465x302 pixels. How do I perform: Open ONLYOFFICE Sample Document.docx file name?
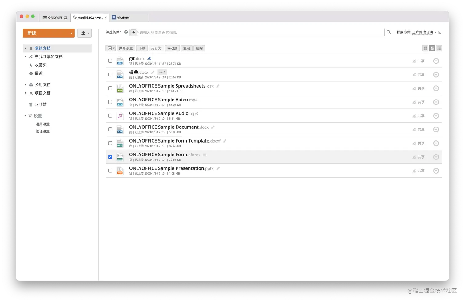[x=169, y=127]
